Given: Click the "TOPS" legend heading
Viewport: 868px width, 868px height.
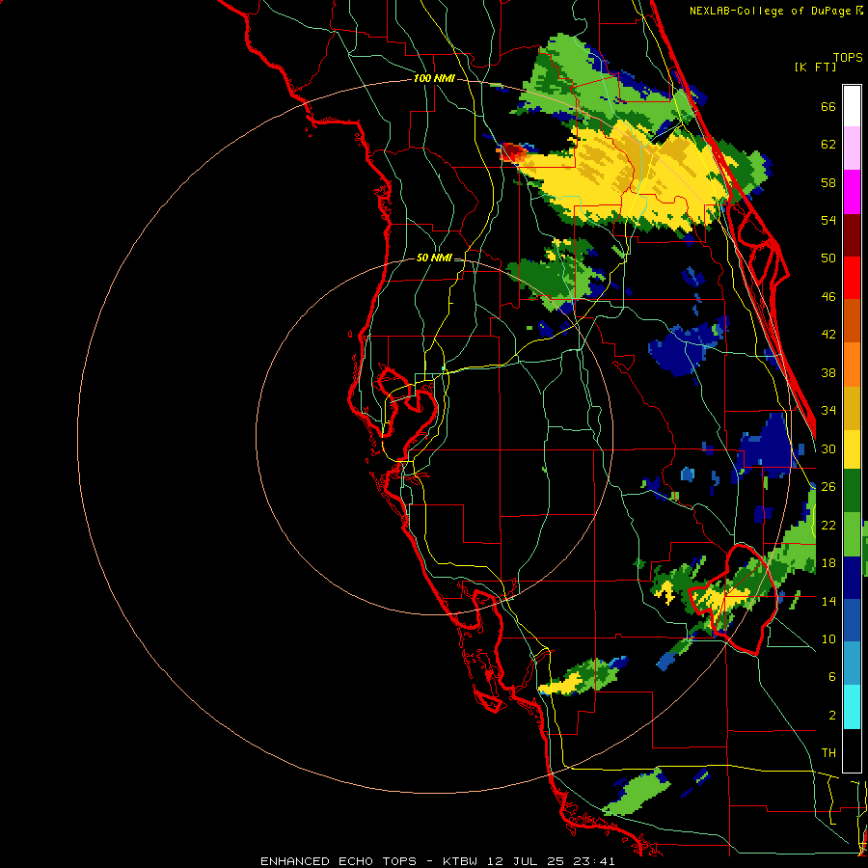Looking at the screenshot, I should [x=848, y=57].
